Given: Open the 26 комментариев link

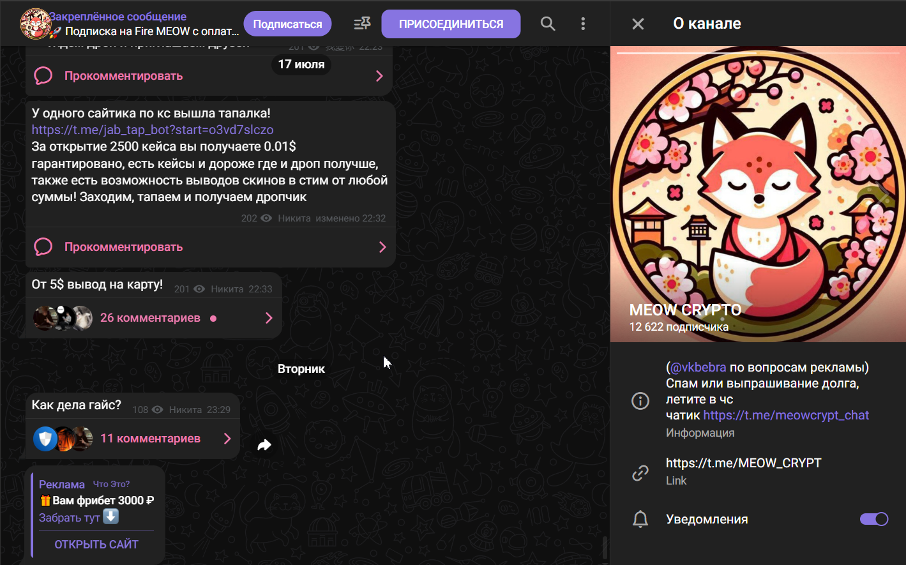Looking at the screenshot, I should tap(150, 318).
